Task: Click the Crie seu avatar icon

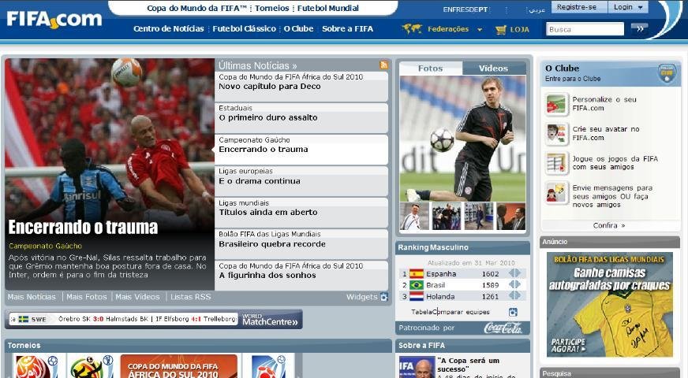Action: (556, 134)
